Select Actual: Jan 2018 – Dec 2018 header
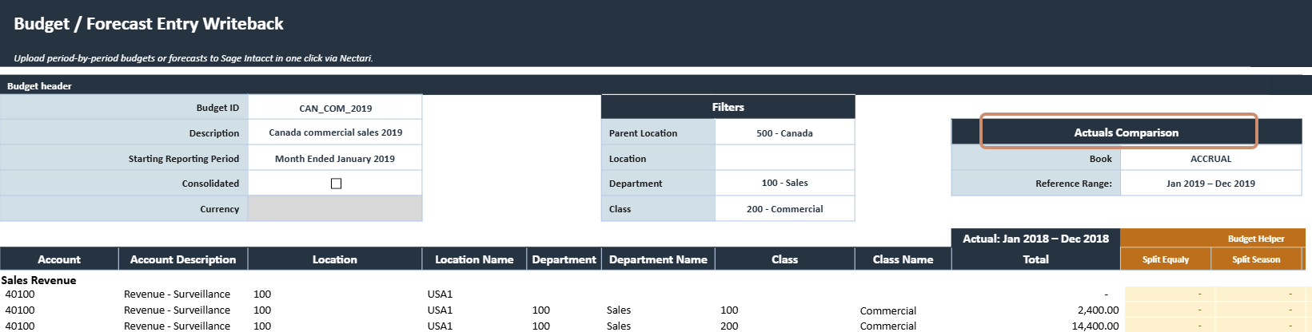Image resolution: width=1312 pixels, height=332 pixels. (x=1035, y=239)
